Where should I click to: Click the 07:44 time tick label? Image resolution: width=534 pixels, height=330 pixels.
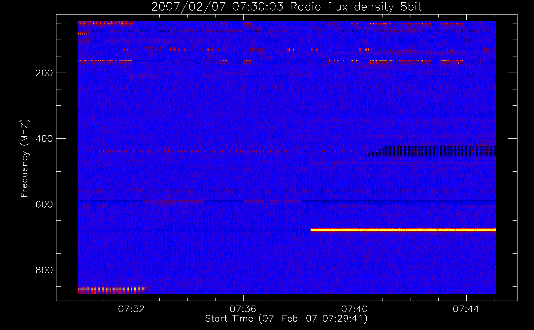pyautogui.click(x=466, y=309)
